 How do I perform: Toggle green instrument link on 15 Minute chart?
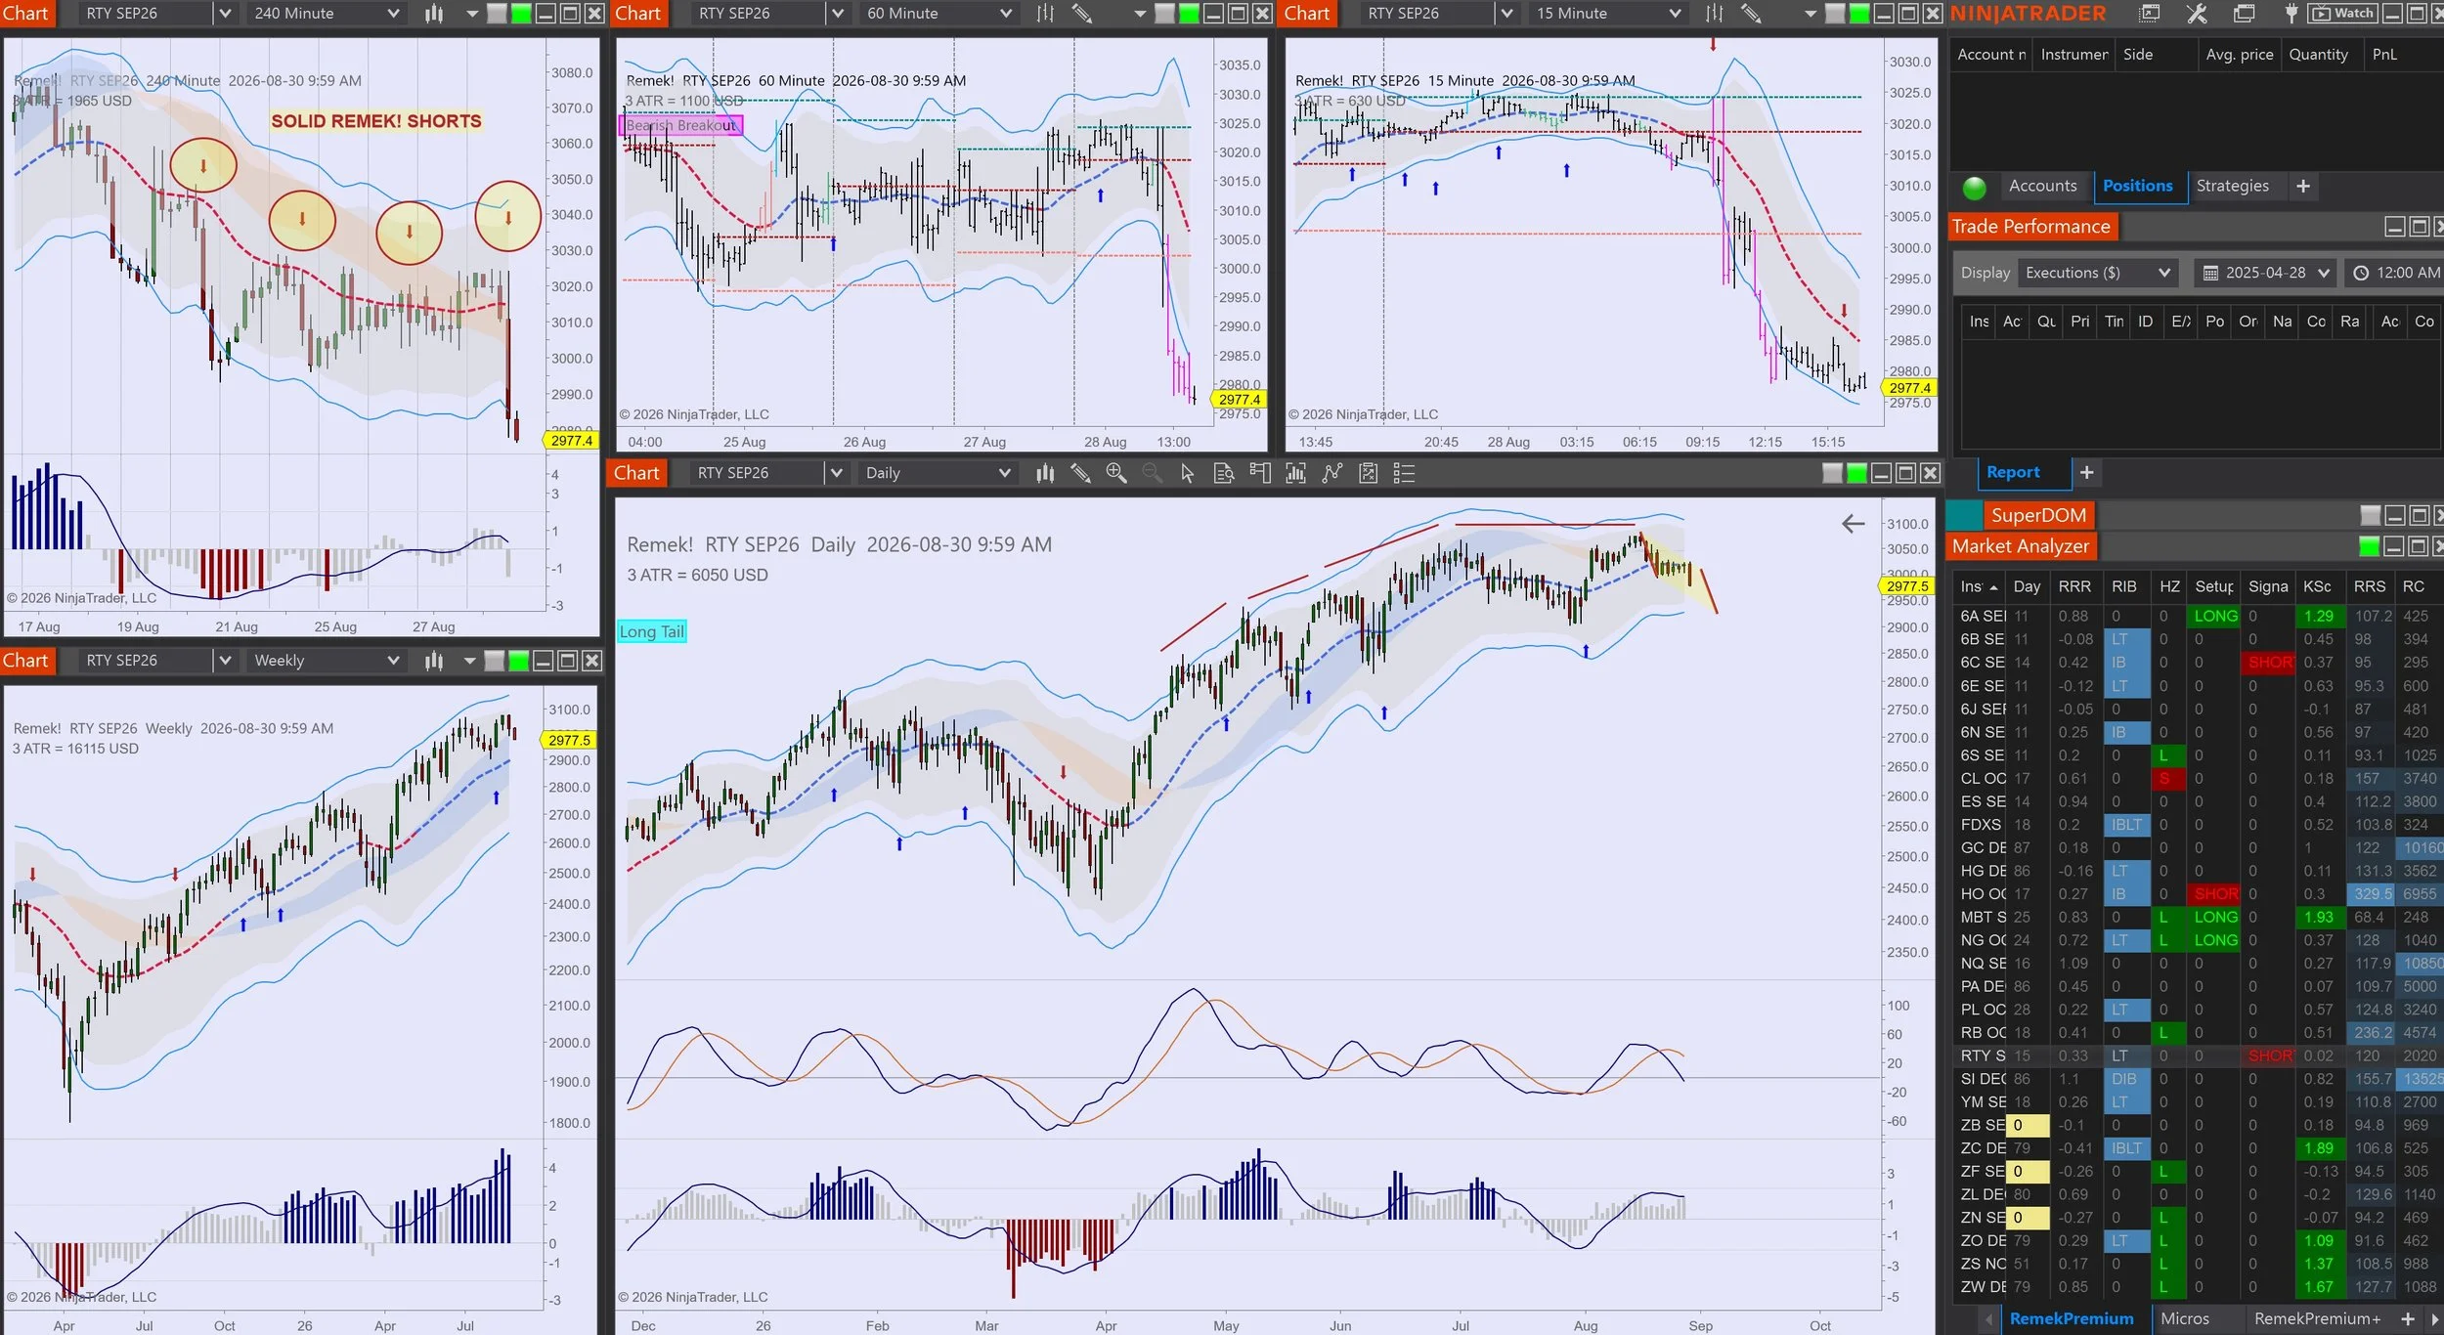tap(1859, 14)
